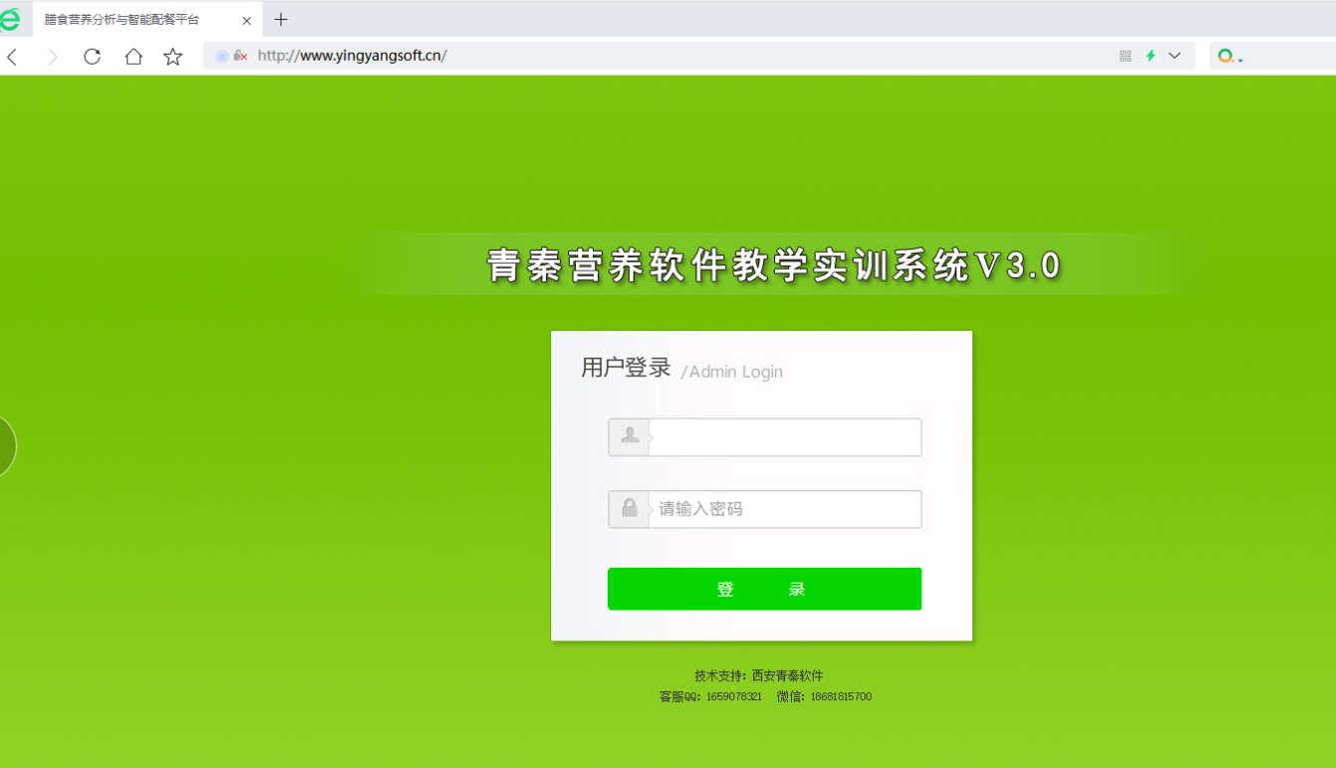The height and width of the screenshot is (768, 1336).
Task: Click the 客服QQ: 1659078321 text
Action: tap(710, 696)
